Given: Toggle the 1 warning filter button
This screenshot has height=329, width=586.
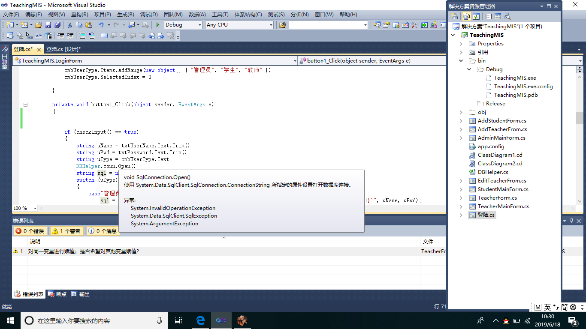Looking at the screenshot, I should tap(67, 231).
